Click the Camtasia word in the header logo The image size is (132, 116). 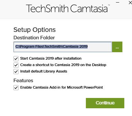coord(89,8)
